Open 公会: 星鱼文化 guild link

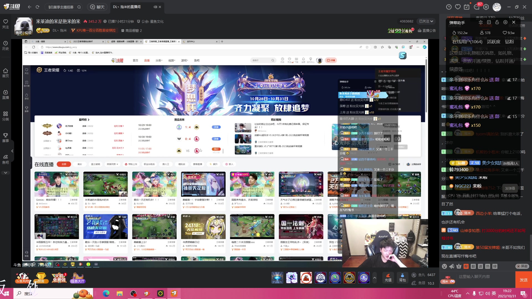pos(150,21)
